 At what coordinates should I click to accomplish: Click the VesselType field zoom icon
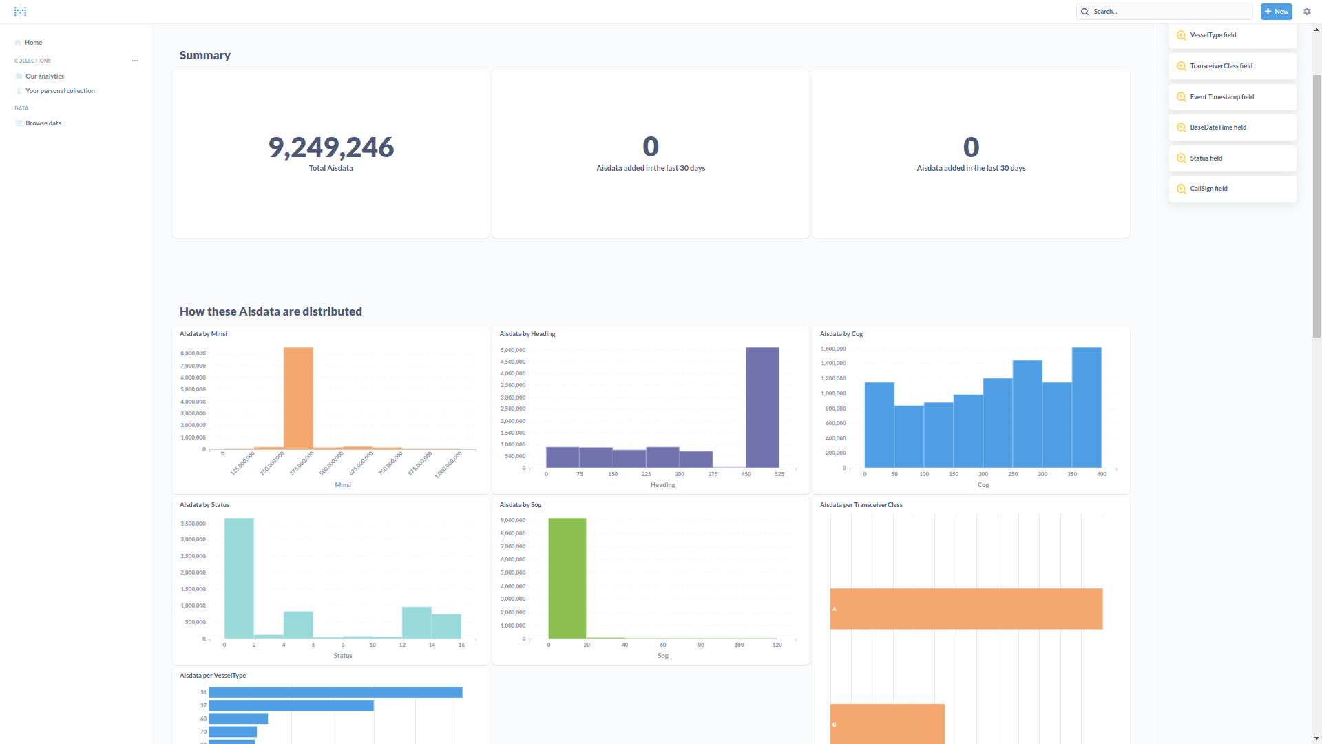point(1182,35)
